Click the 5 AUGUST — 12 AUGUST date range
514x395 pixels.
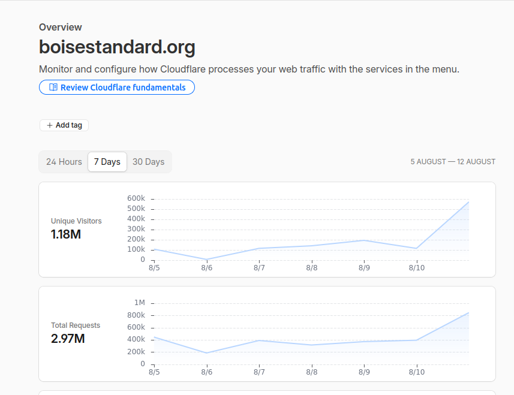(x=453, y=162)
